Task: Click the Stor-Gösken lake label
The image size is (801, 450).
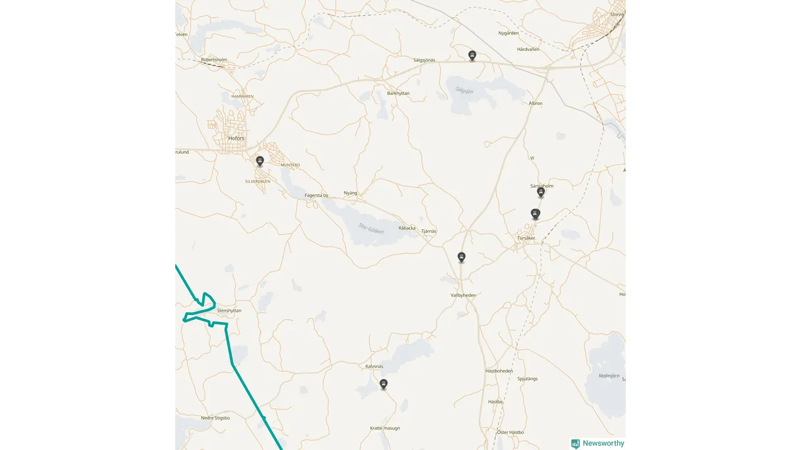Action: 371,228
